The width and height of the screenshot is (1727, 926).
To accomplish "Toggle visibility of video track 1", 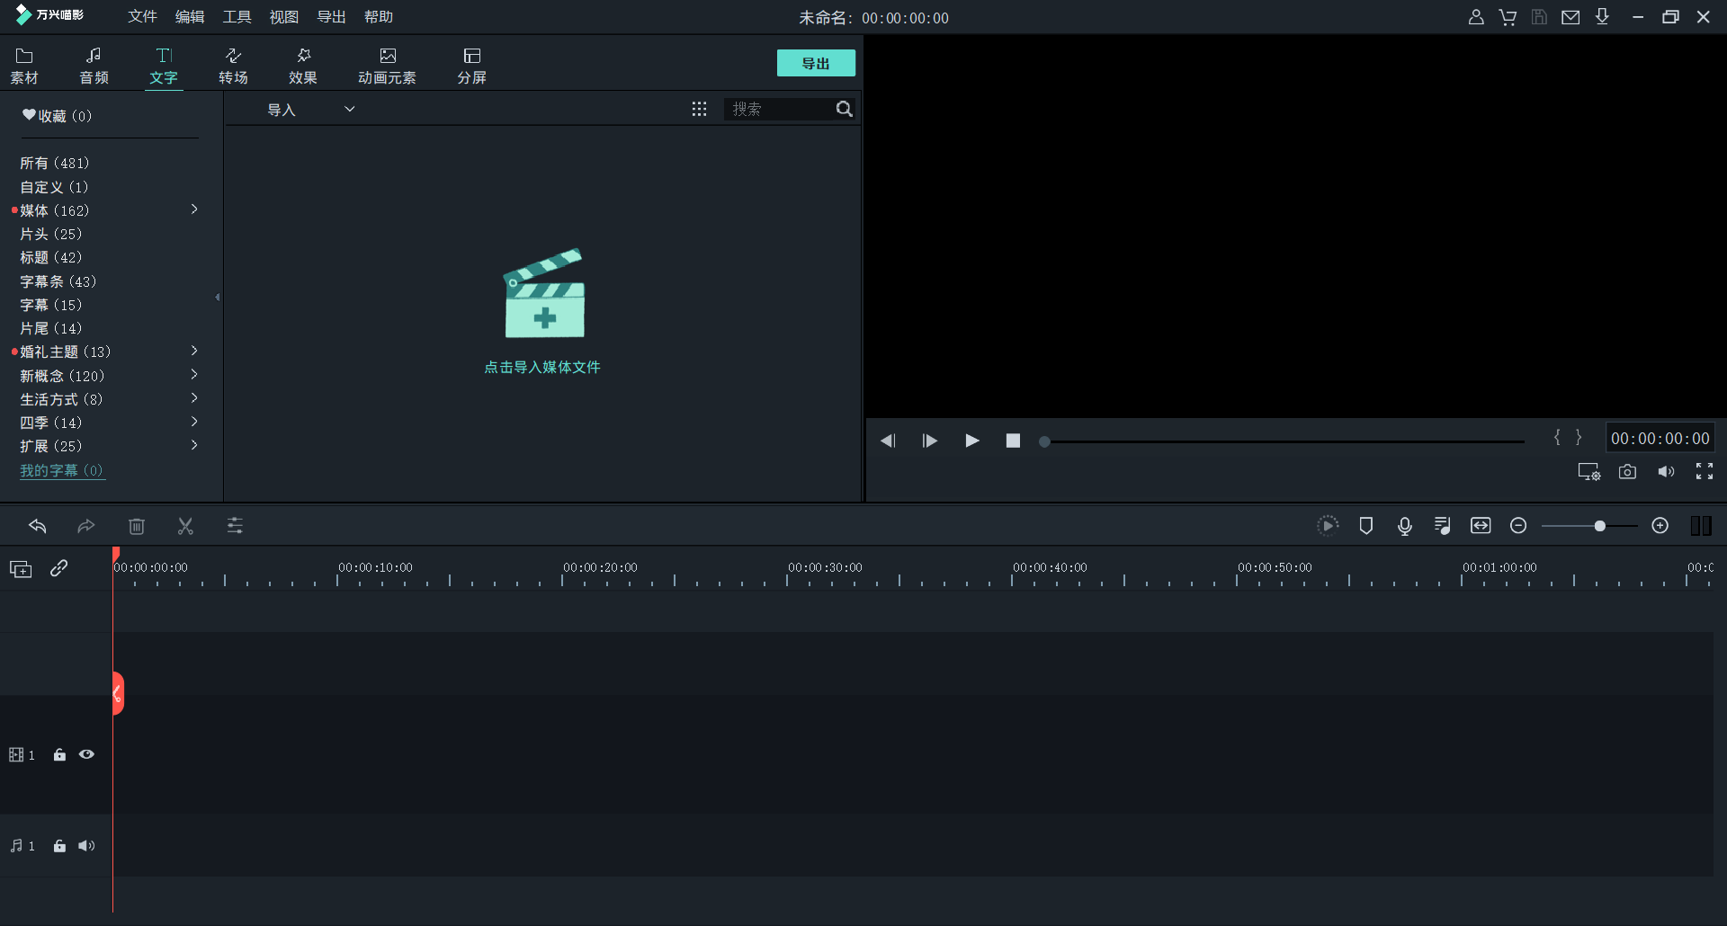I will [86, 755].
